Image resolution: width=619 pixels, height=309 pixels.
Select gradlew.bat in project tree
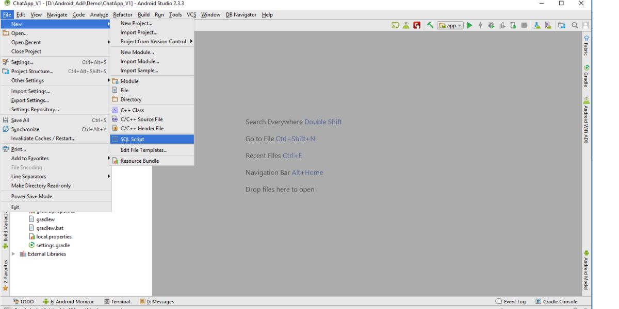46,228
